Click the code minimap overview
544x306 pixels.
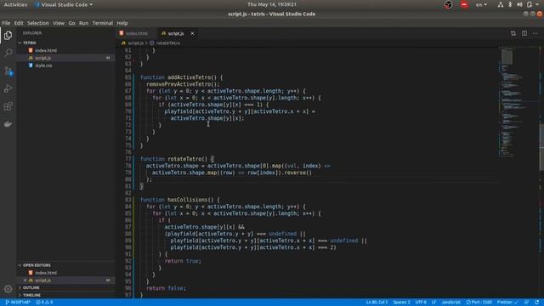click(x=518, y=102)
